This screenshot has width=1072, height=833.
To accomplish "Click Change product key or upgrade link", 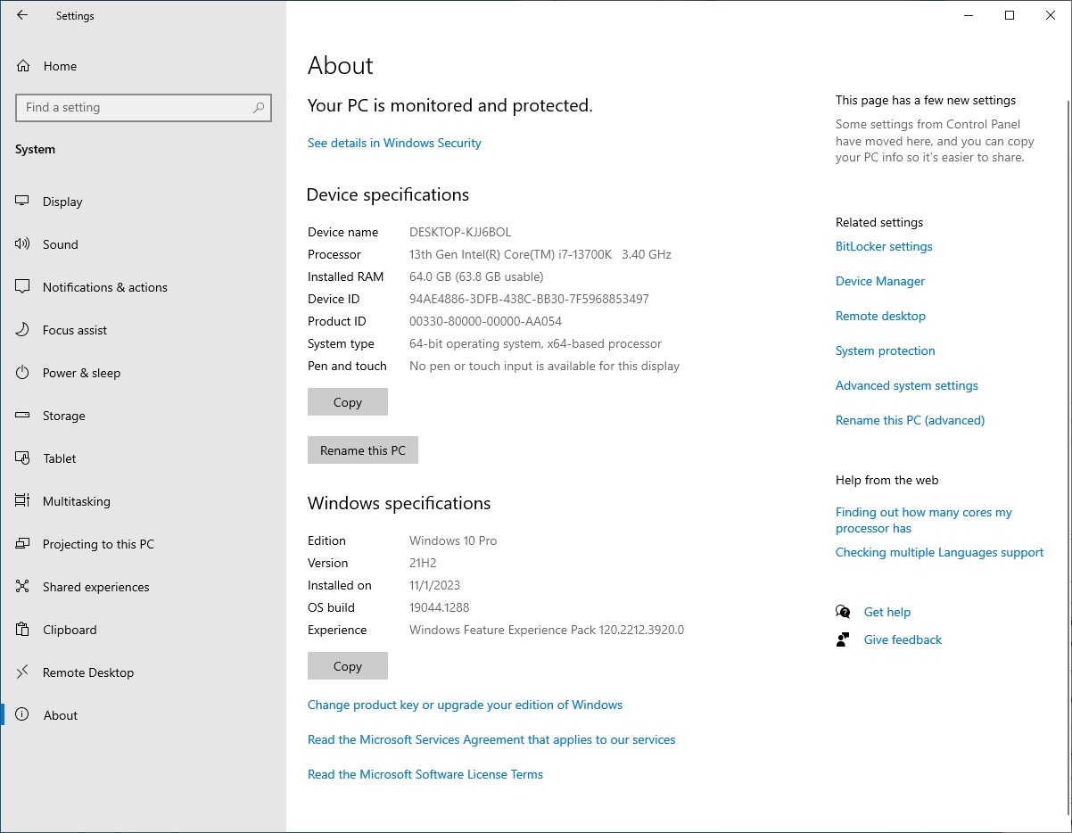I will click(465, 705).
